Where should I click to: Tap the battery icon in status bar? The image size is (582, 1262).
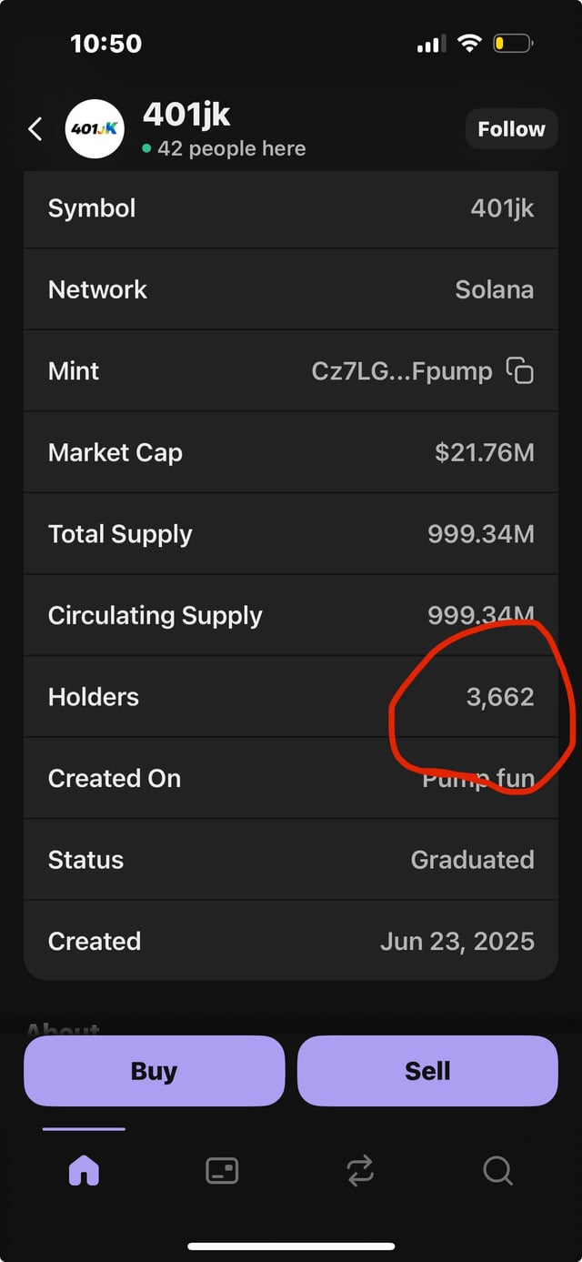512,43
